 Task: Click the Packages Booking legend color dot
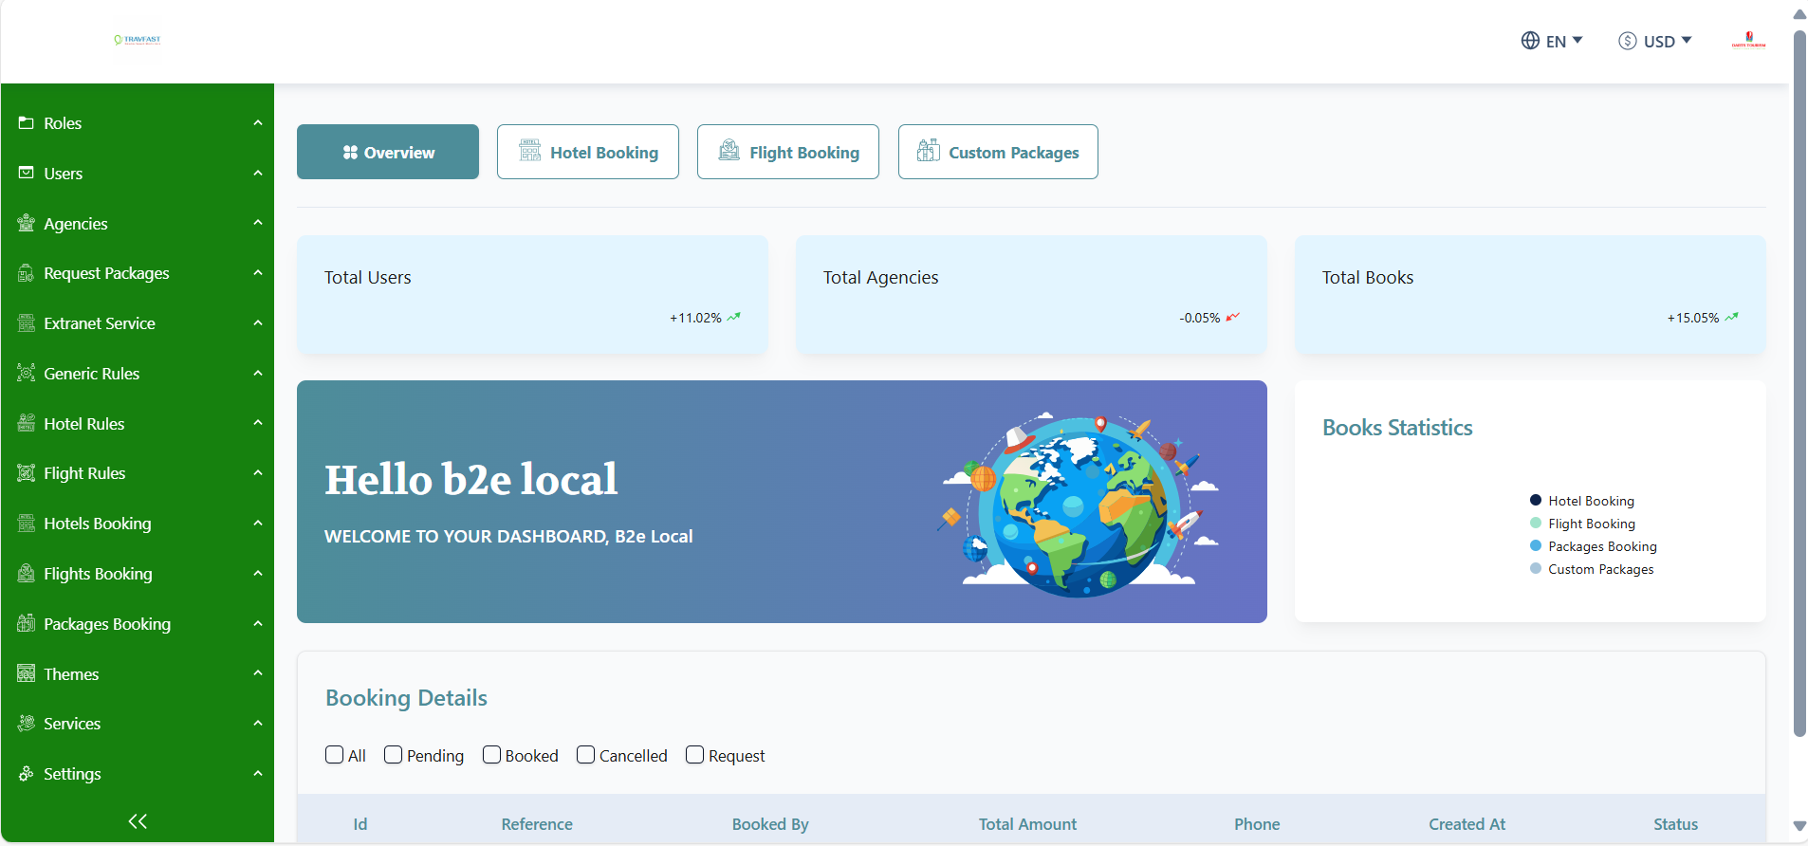coord(1536,546)
